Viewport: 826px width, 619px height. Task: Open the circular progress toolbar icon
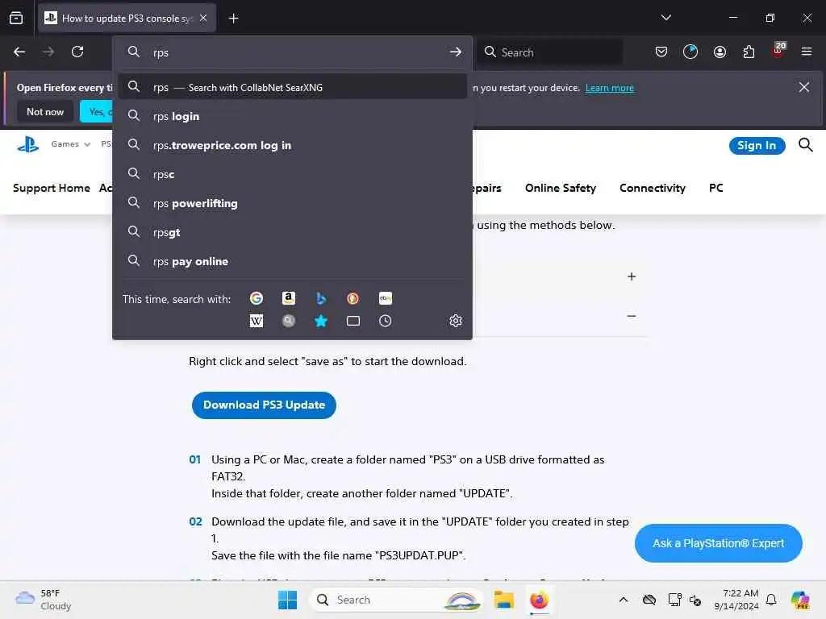(x=690, y=52)
